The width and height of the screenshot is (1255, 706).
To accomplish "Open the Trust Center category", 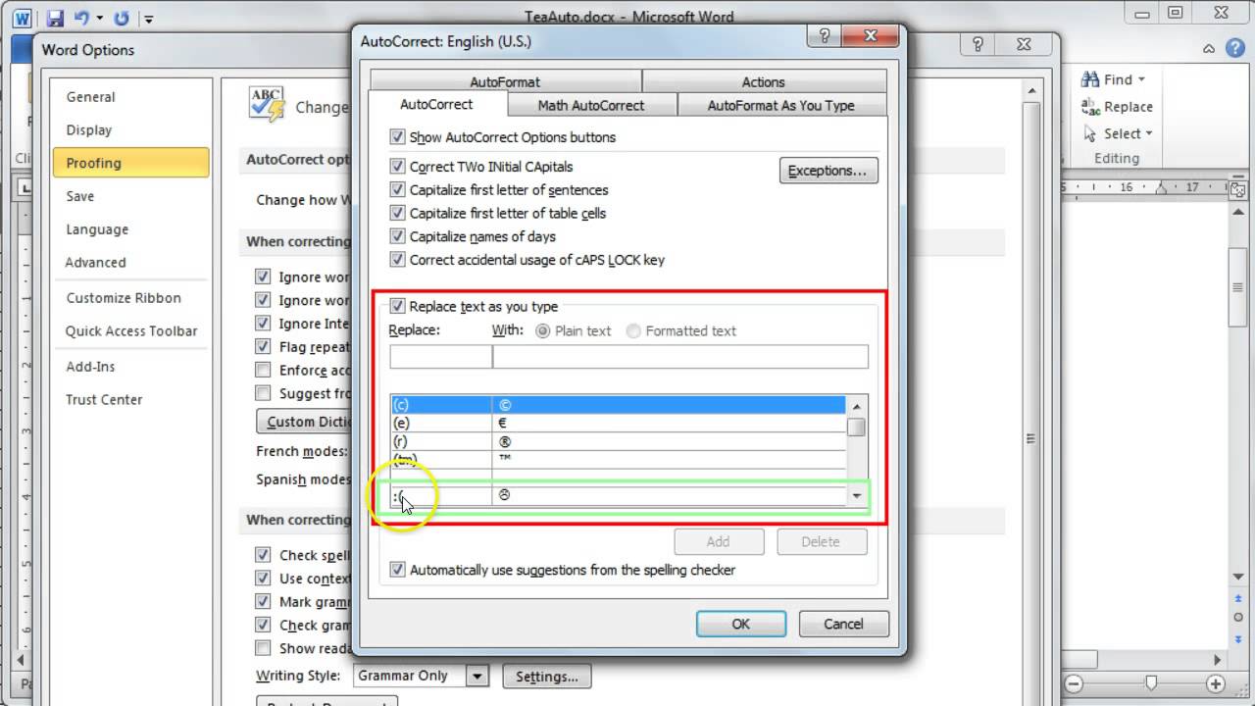I will point(131,400).
